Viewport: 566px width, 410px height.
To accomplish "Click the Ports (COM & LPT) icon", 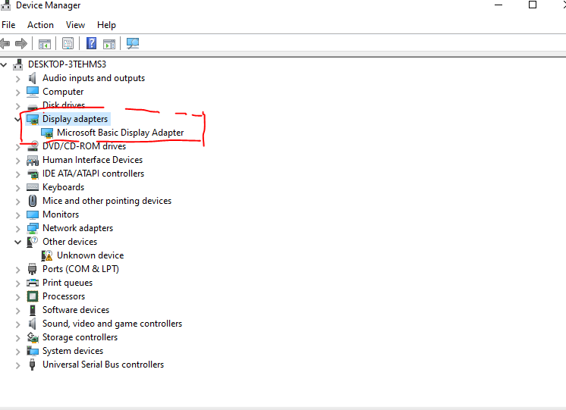I will [32, 269].
